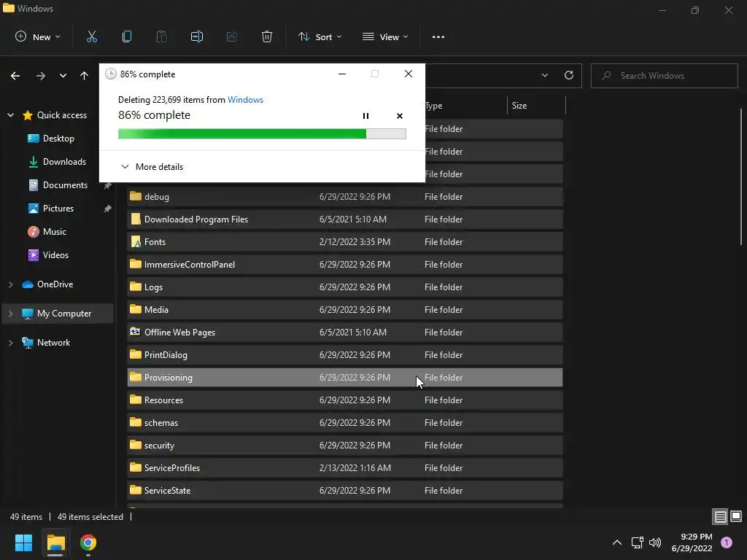Open the View dropdown menu

click(385, 36)
